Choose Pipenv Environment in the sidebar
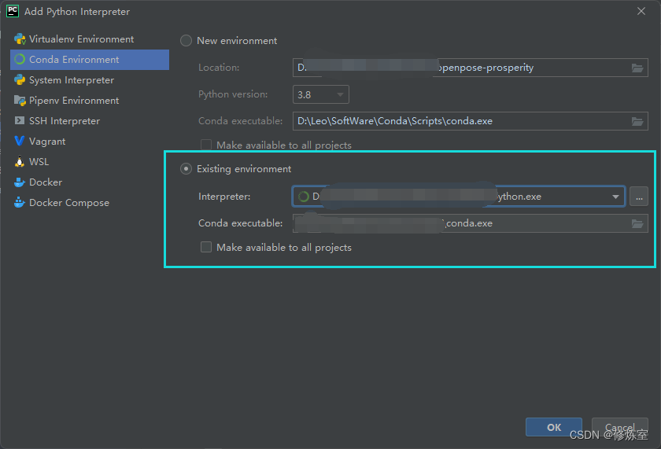 [90, 100]
